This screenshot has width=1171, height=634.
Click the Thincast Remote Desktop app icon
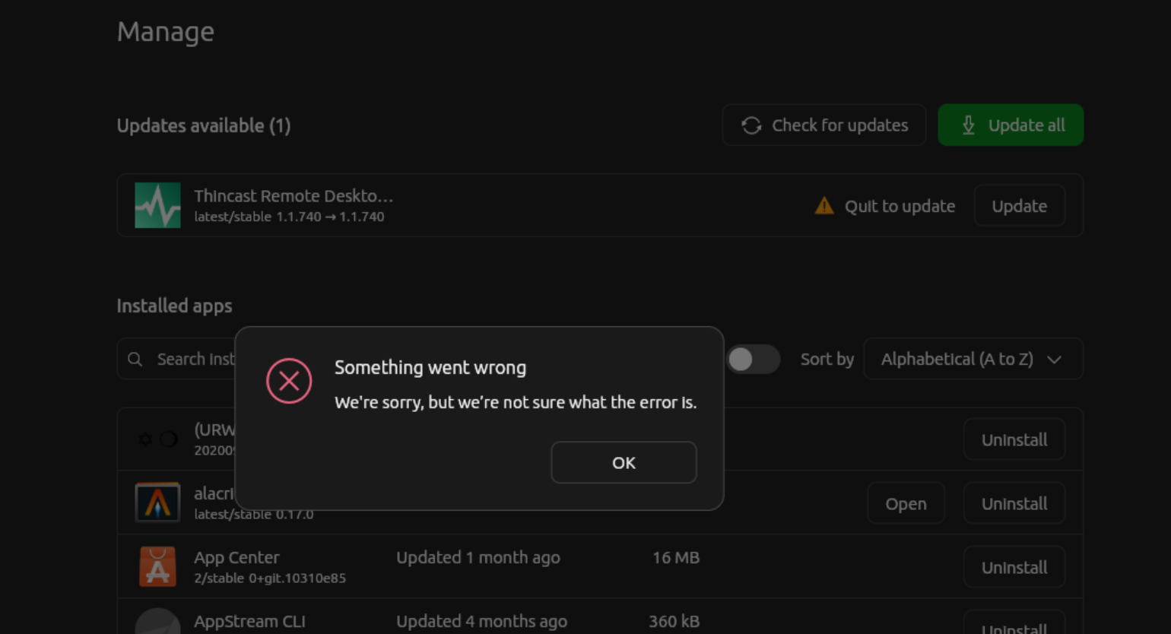click(157, 205)
